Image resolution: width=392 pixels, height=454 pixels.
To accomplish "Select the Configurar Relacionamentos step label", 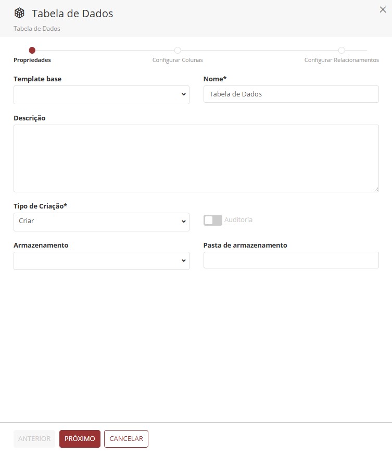I will [x=342, y=60].
